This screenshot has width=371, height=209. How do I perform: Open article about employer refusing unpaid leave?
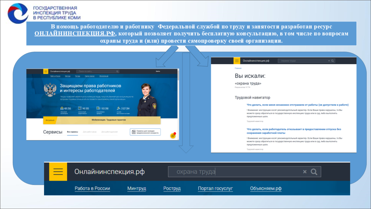coord(294,131)
